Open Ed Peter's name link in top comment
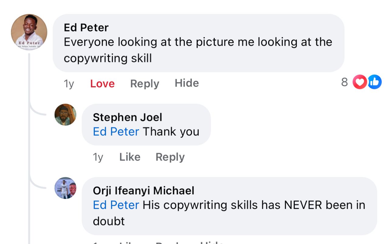Screen dimensions: 389x244 [86, 28]
